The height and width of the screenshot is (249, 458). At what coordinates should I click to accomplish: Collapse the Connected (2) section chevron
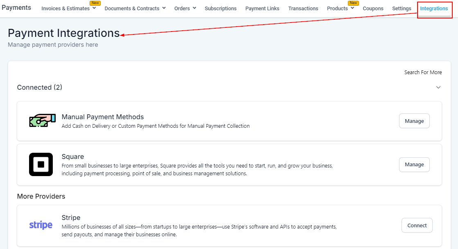coord(438,87)
